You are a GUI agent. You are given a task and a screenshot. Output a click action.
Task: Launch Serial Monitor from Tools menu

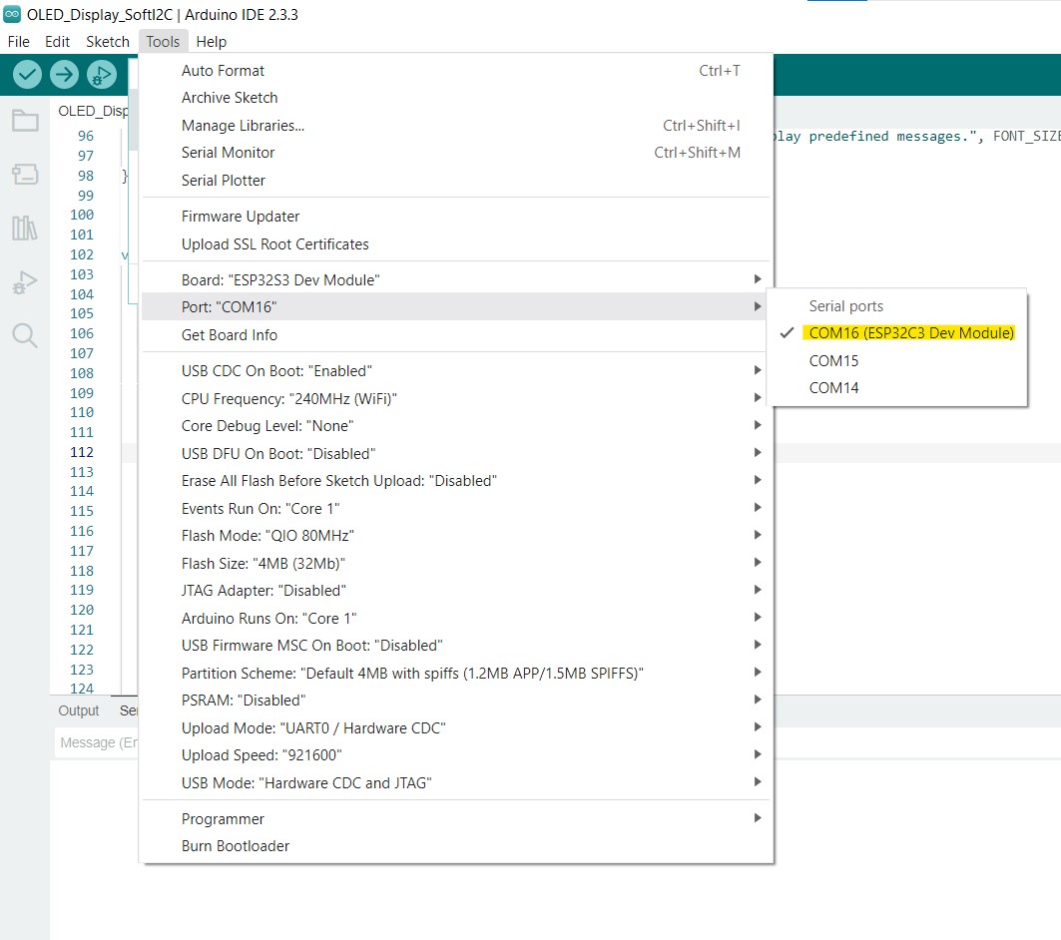pos(456,153)
